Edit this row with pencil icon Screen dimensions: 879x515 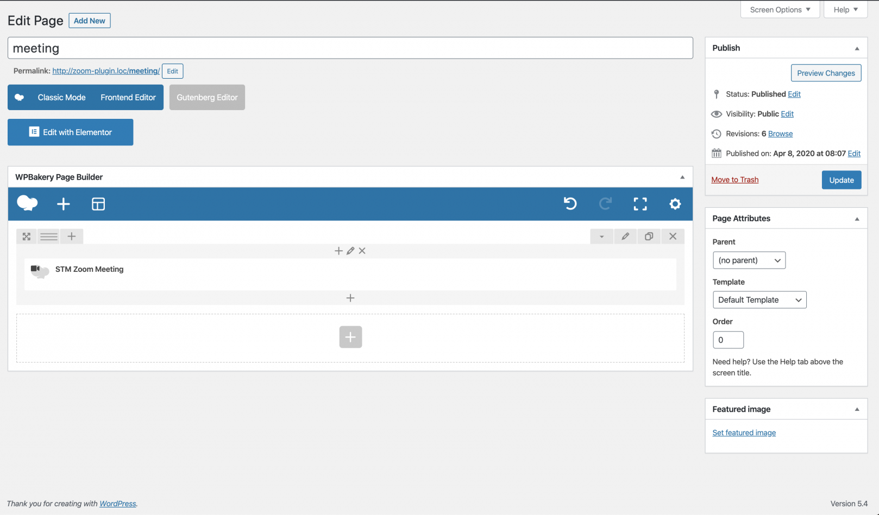625,237
